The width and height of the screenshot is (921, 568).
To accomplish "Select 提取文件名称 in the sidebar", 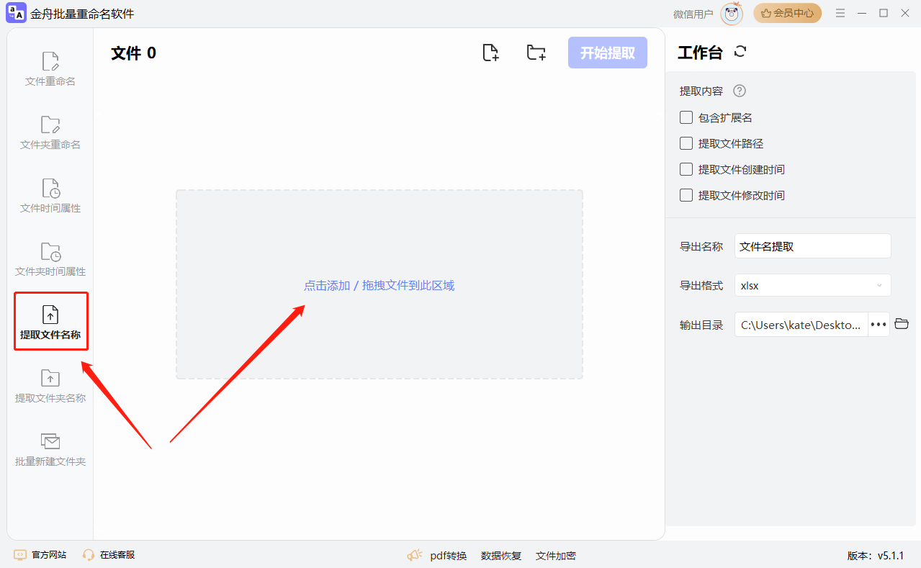I will [50, 322].
